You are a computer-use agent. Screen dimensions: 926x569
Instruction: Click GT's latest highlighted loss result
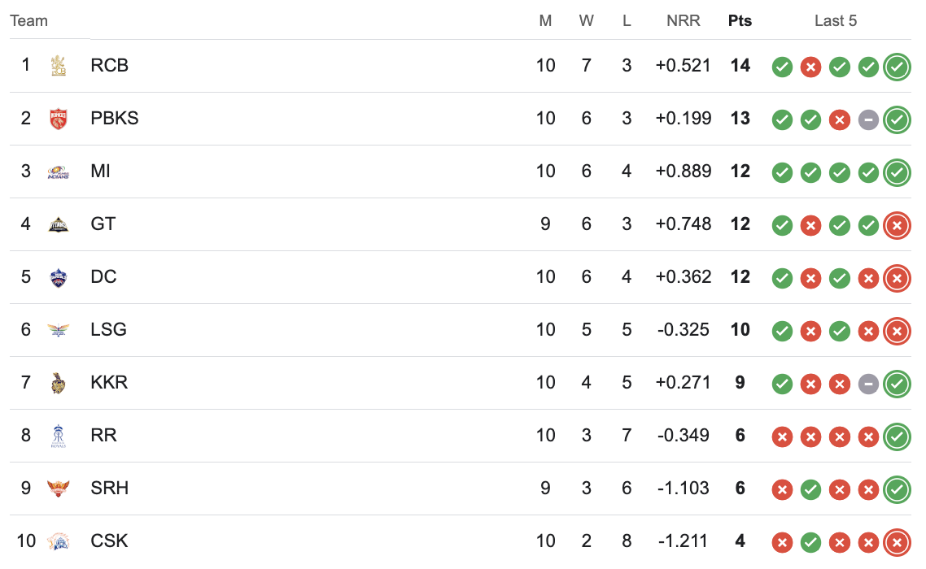pos(897,225)
